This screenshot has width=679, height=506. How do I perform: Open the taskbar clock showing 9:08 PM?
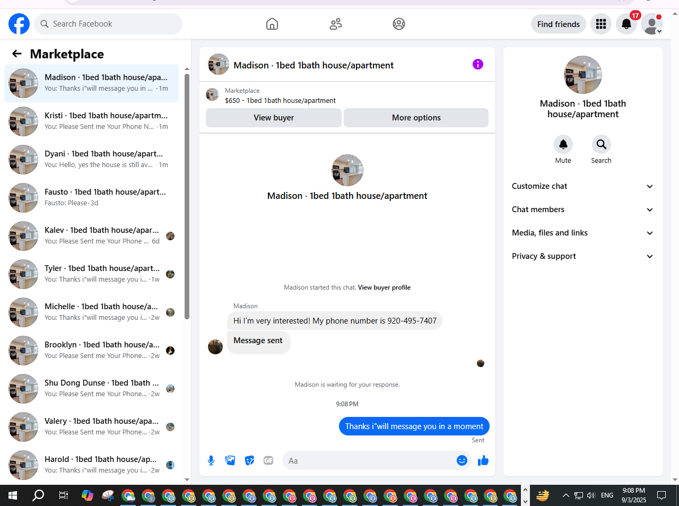tap(634, 495)
